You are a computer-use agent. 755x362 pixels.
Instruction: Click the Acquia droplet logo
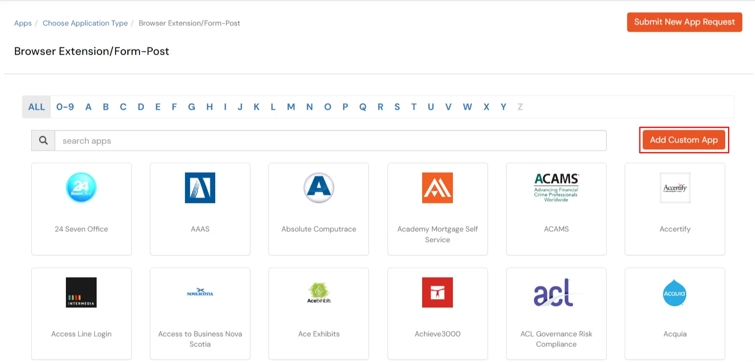(674, 293)
